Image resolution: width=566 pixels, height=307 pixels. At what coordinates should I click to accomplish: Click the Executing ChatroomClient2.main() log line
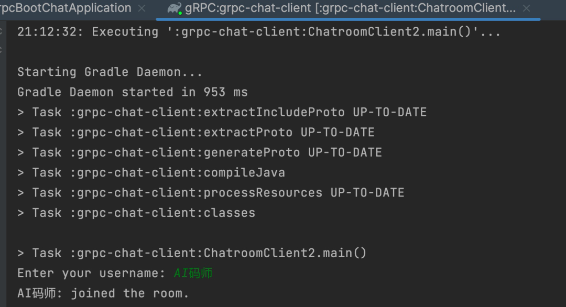coord(259,32)
